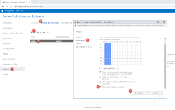175x110 pixels.
Task: Open 'autorisations' in left navigation
Action: (x=8, y=28)
